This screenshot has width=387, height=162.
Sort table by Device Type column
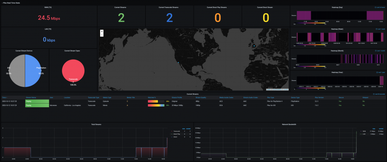(x=295, y=97)
